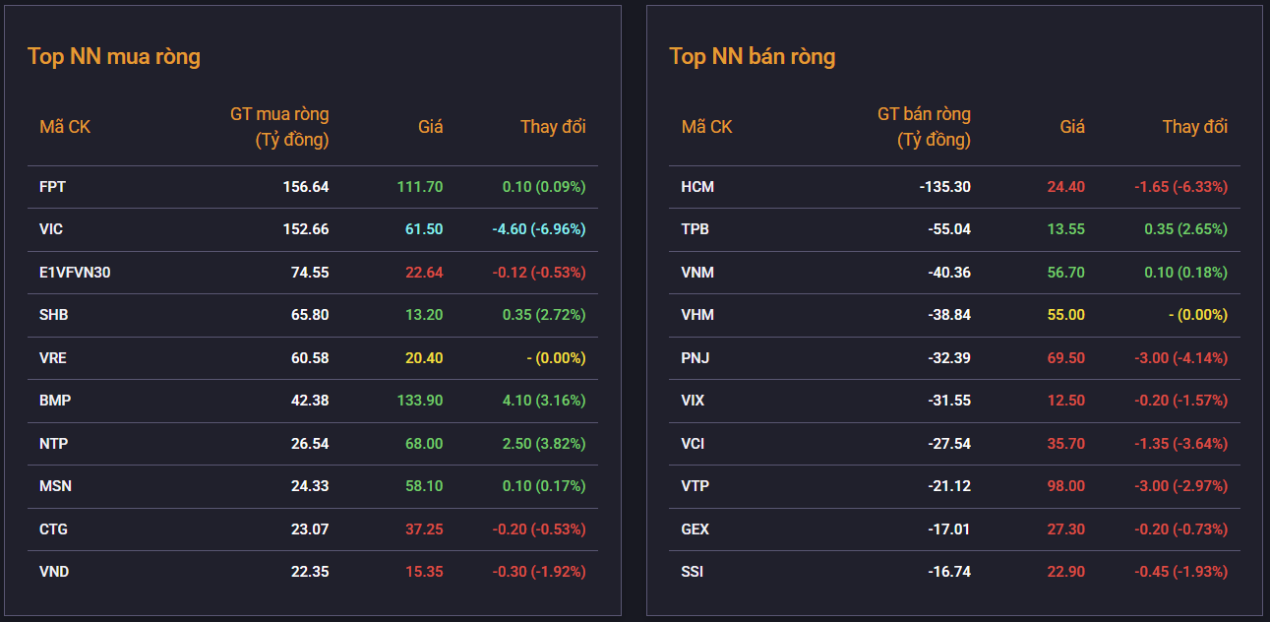
Task: Select the TPB stock ticker
Action: (x=695, y=229)
